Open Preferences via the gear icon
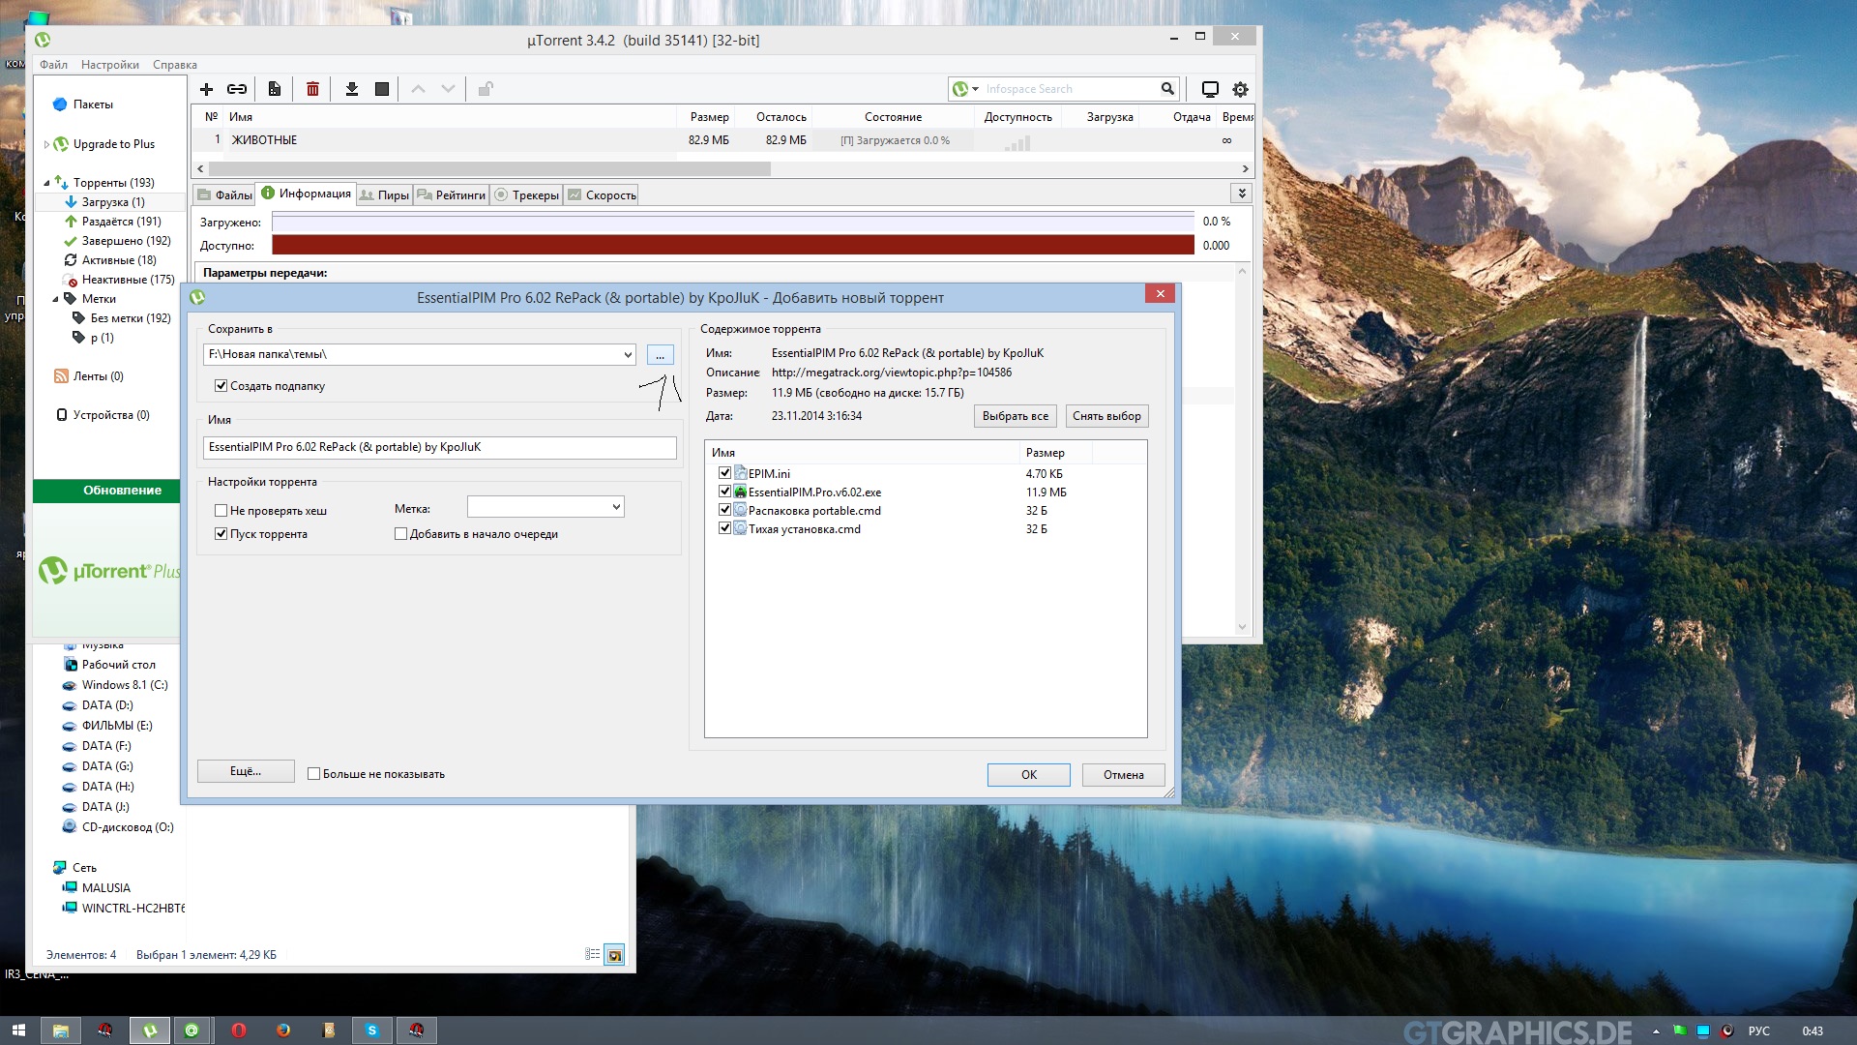Viewport: 1857px width, 1045px height. 1240,89
